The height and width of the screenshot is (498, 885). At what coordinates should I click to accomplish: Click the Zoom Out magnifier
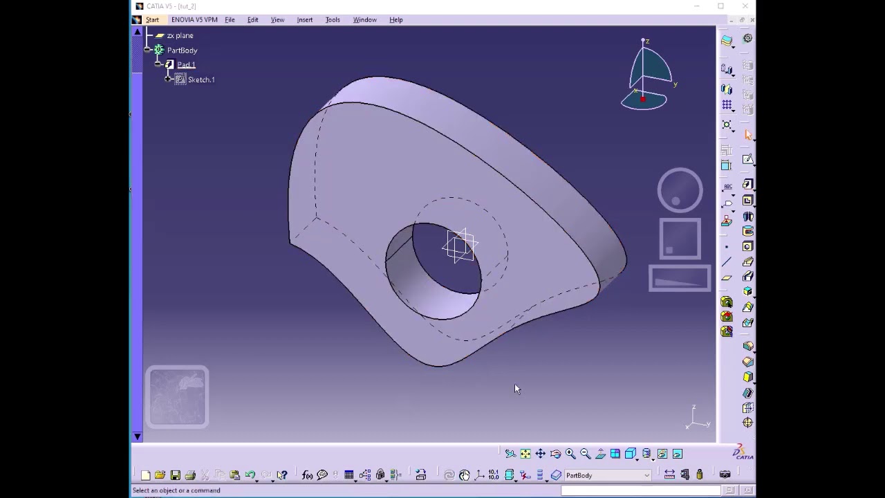586,454
